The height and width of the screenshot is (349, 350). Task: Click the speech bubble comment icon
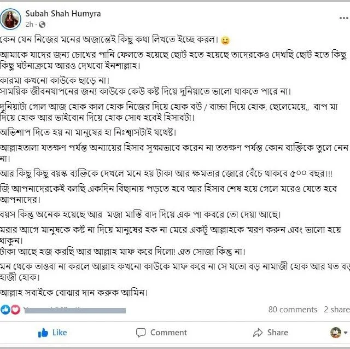tap(141, 333)
